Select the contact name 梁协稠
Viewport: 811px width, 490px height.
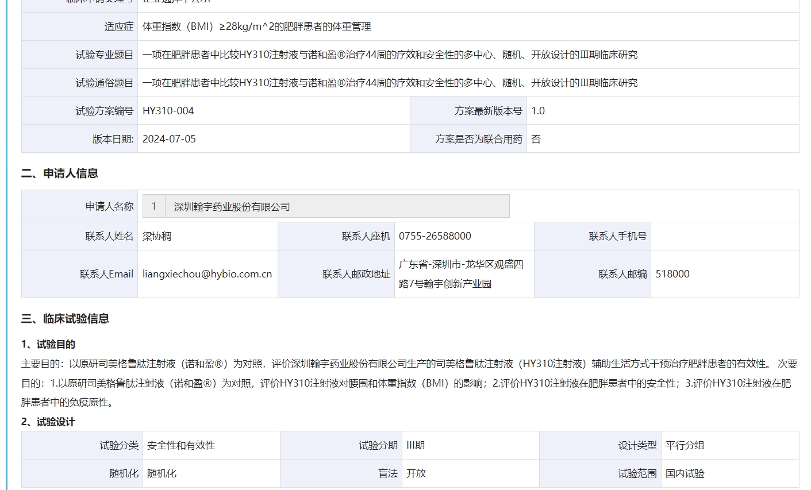click(x=157, y=236)
